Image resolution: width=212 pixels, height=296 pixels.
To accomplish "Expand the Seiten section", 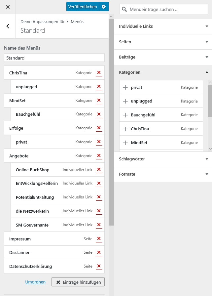I will [163, 42].
